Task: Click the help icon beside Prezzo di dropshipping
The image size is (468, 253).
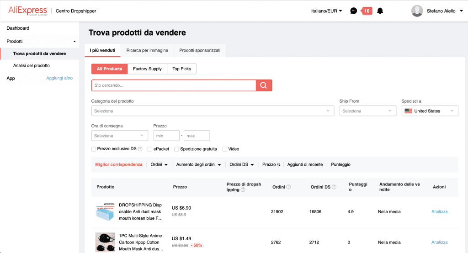Action: click(243, 190)
